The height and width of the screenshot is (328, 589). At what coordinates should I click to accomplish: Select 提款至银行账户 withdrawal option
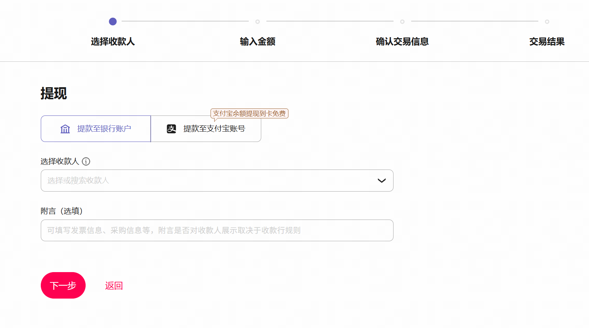pyautogui.click(x=96, y=129)
